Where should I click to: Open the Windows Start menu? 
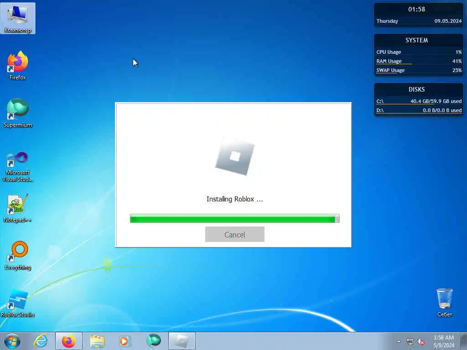point(12,341)
